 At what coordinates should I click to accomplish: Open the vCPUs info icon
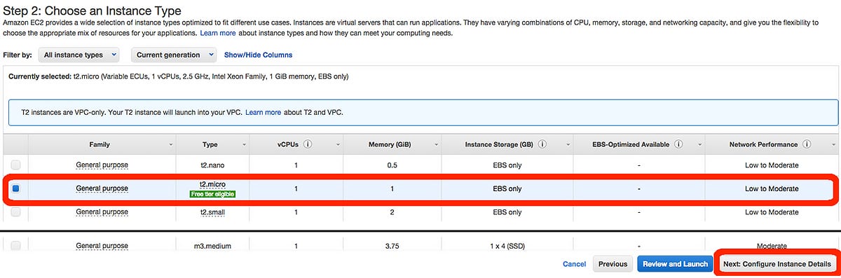[308, 144]
